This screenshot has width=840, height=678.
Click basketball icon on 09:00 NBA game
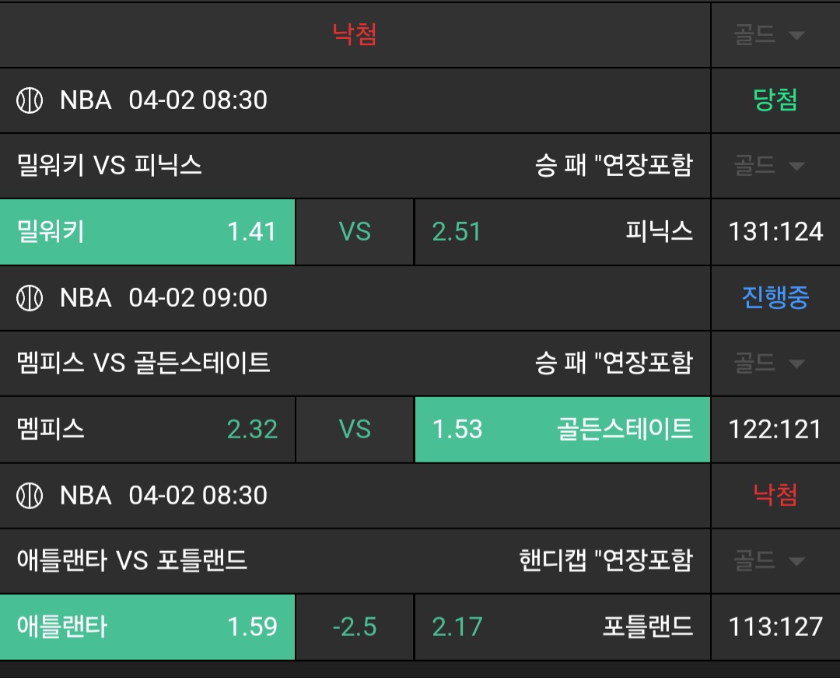[x=30, y=298]
